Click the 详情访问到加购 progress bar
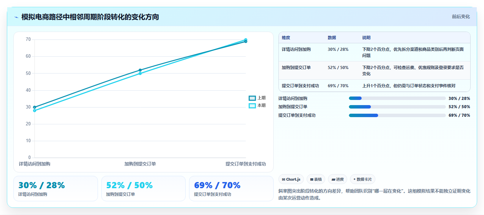Screen dimensions: 484x215 click(397, 98)
